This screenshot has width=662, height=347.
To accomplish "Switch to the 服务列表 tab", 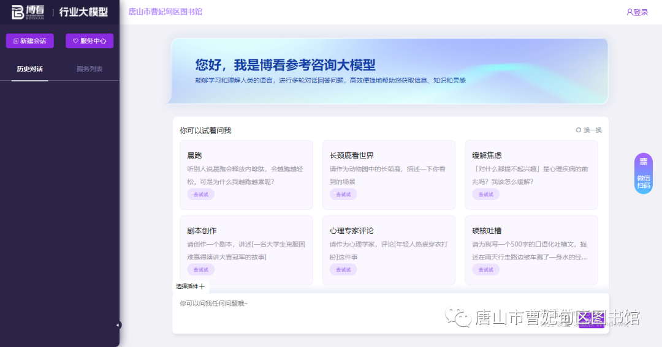I will click(x=89, y=69).
